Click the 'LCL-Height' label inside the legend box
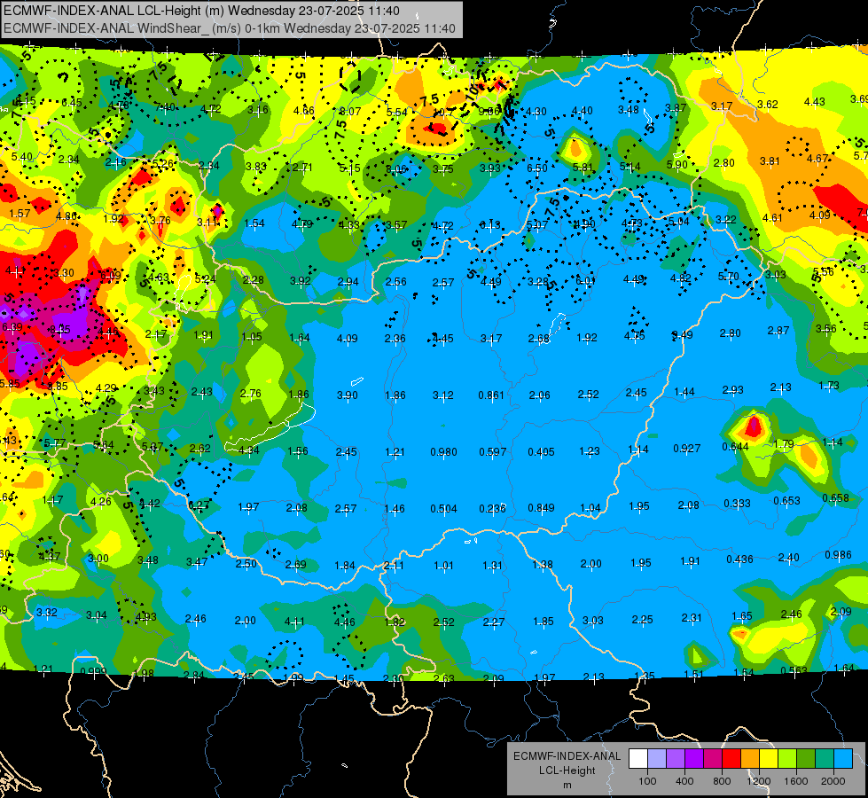Viewport: 868px width, 798px height. pos(567,771)
